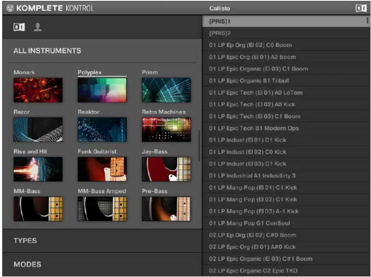Open the MM-Bass Amped thumbnail
371x277 pixels.
[102, 209]
